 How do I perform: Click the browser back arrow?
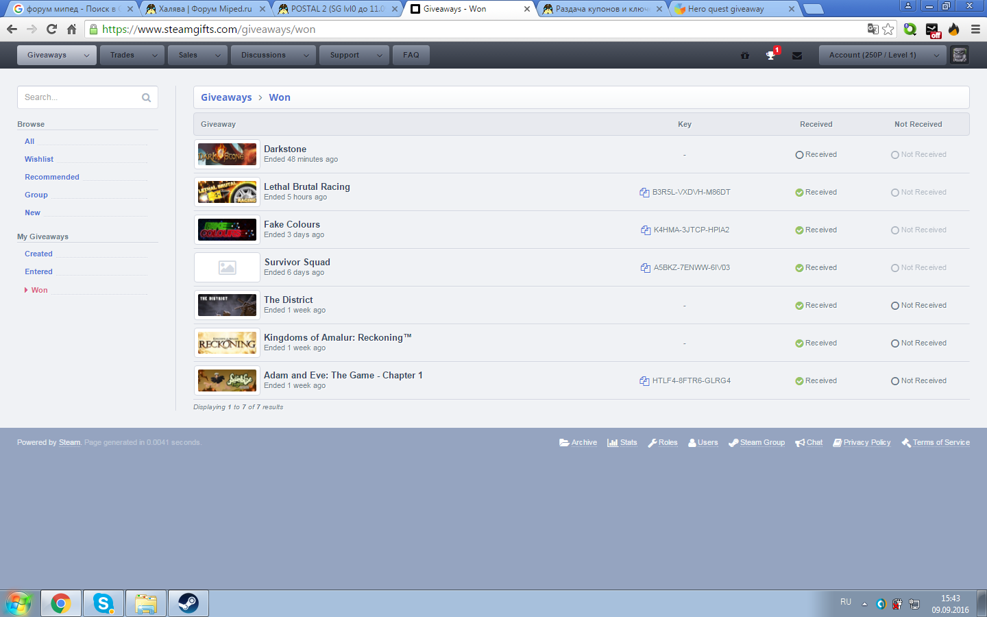coord(12,29)
